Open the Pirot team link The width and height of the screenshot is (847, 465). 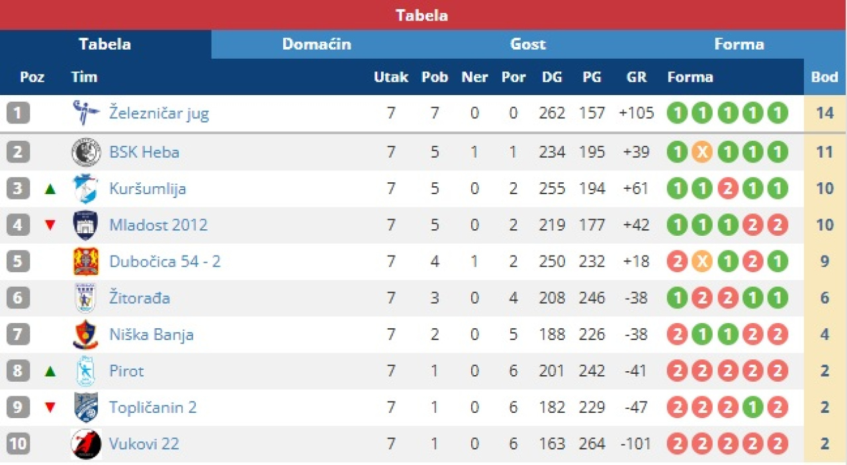click(x=126, y=371)
